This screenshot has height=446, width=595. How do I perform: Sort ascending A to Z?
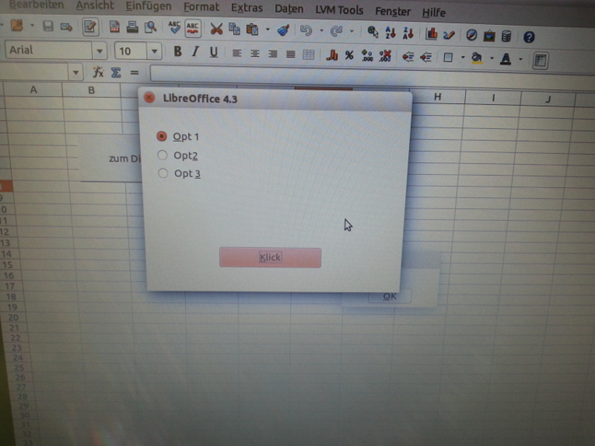[x=391, y=33]
